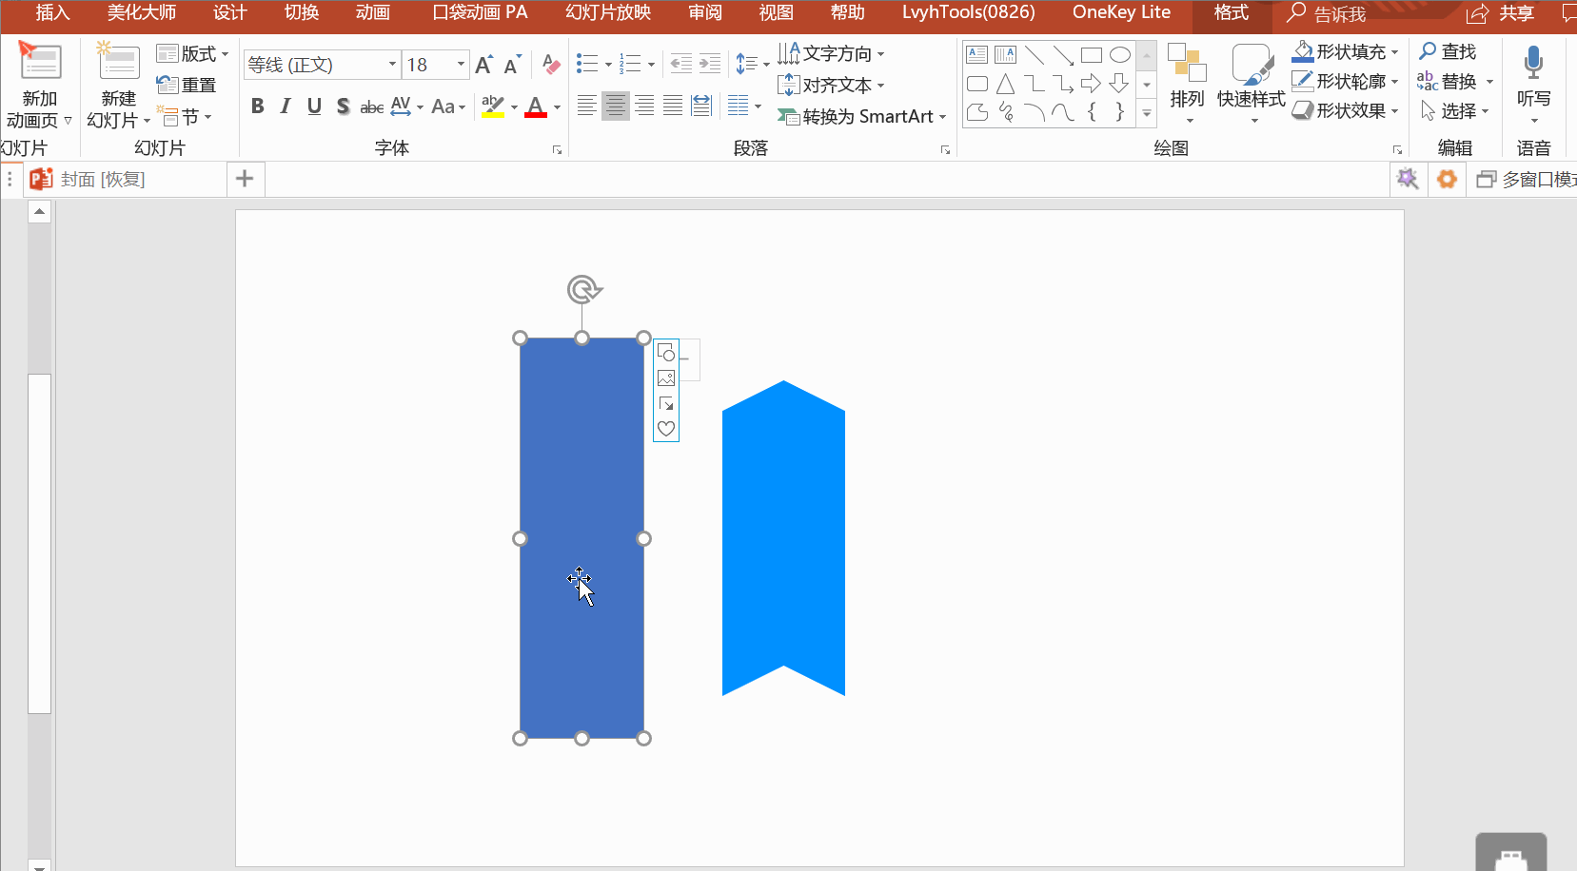Viewport: 1577px width, 871px height.
Task: Increase the paragraph indent level
Action: tap(710, 65)
